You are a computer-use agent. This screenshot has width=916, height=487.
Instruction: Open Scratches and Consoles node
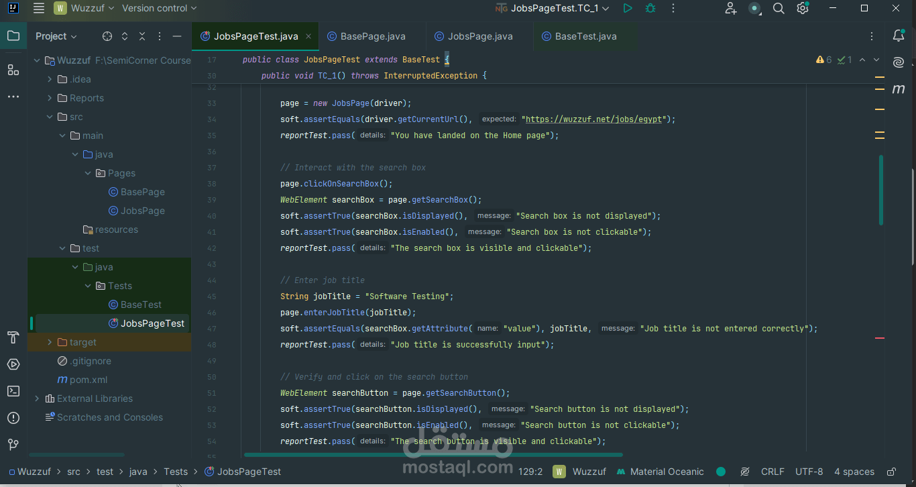click(x=104, y=417)
